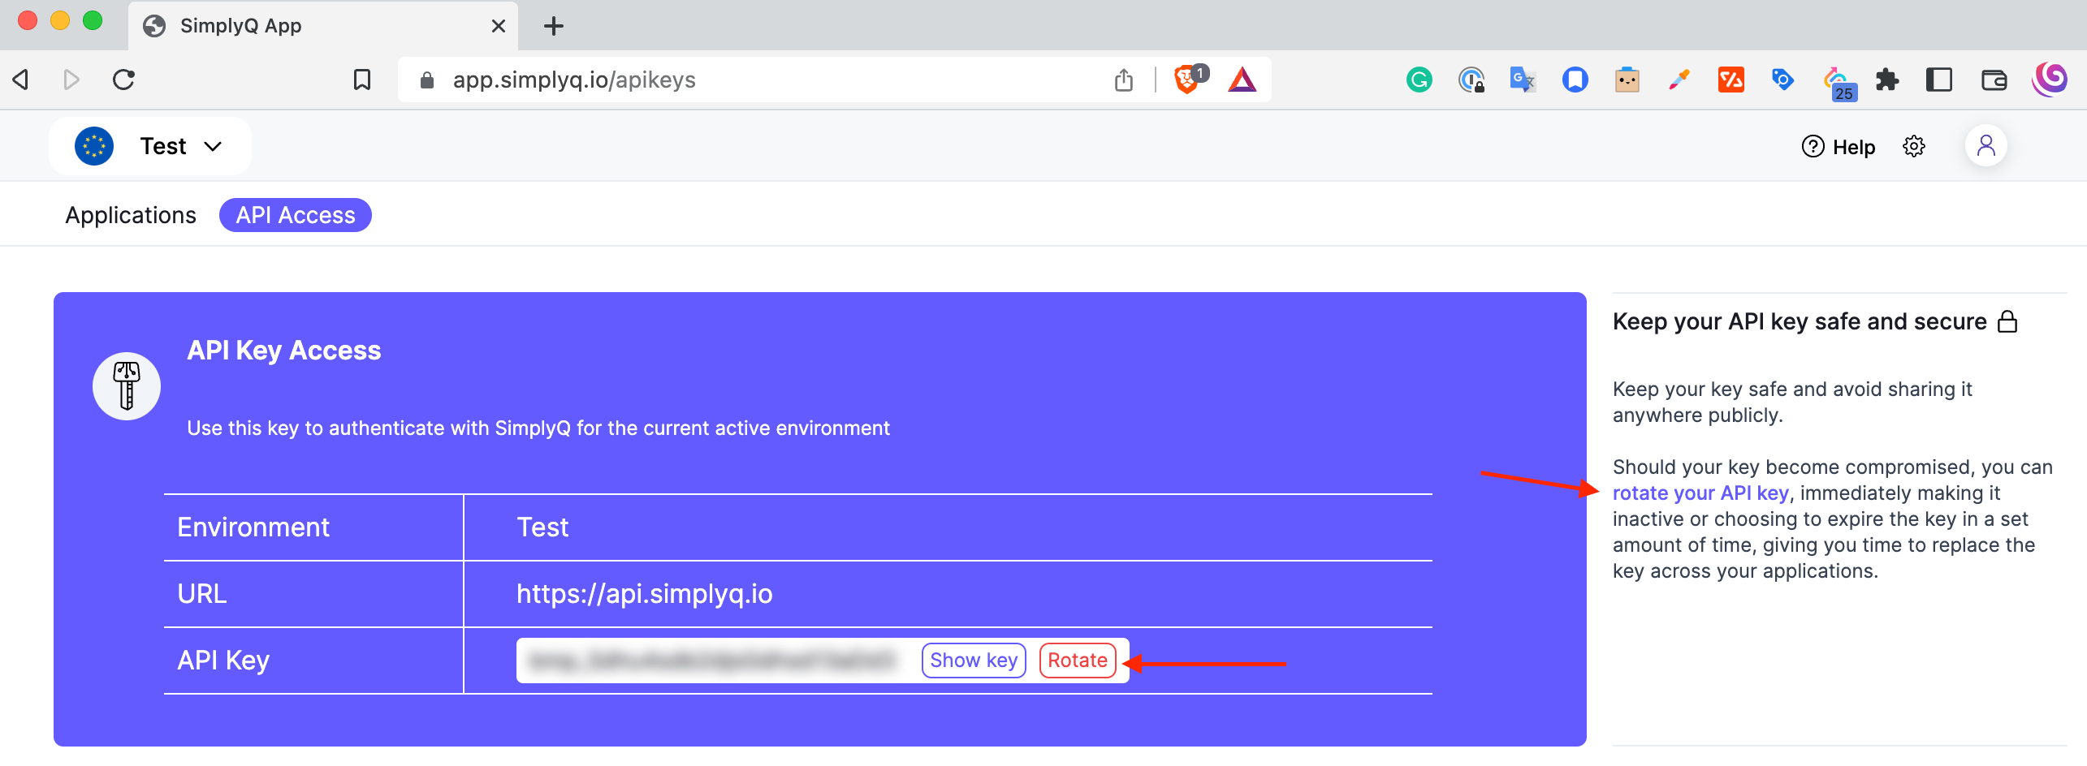Open the Help link
This screenshot has height=766, width=2087.
(x=1839, y=147)
